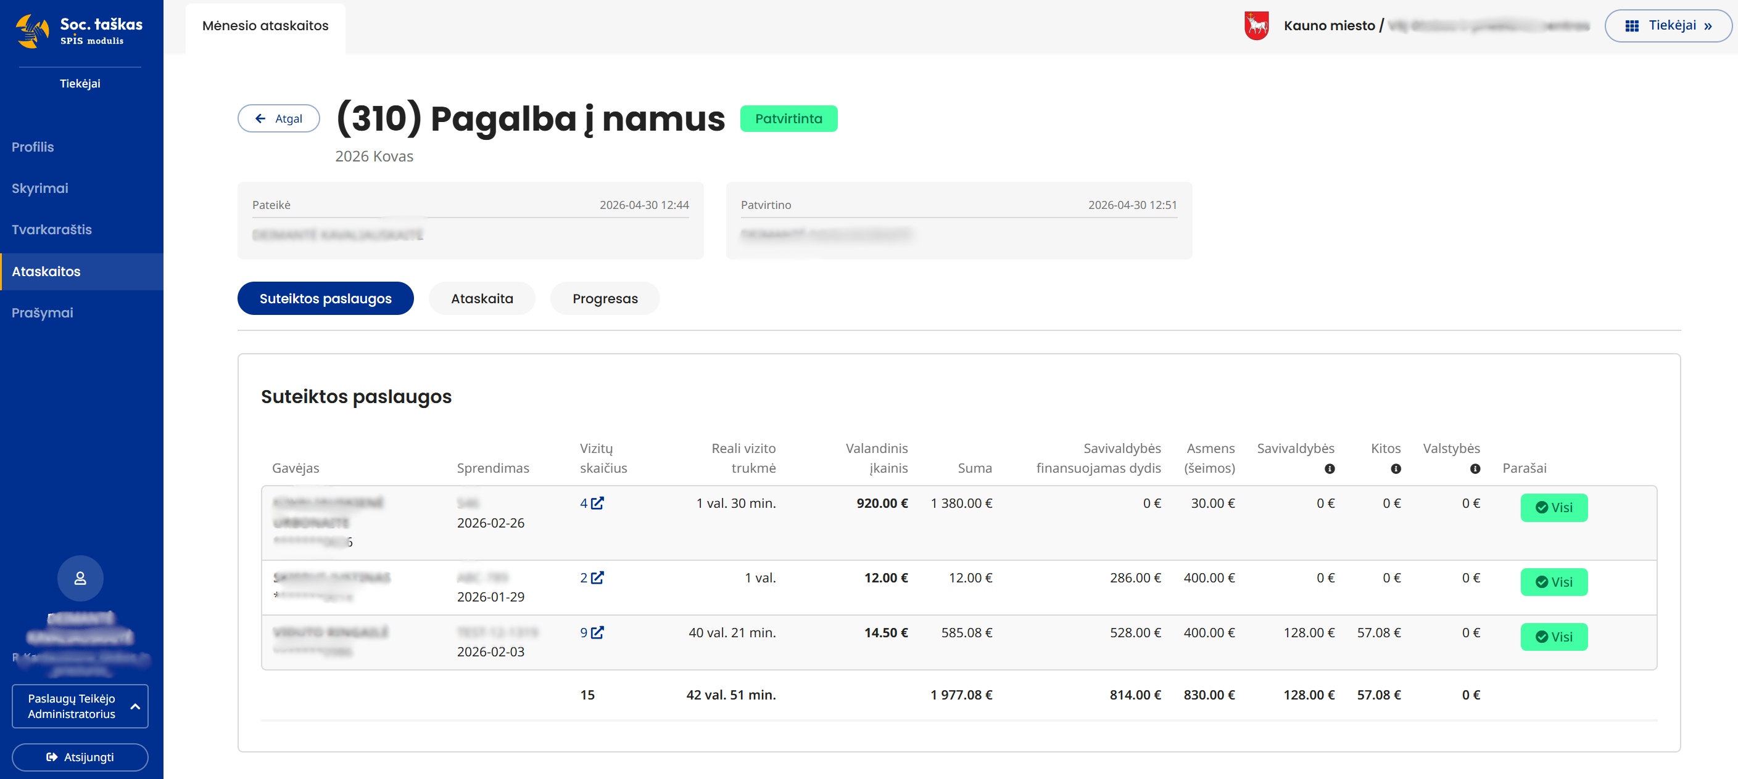Click the Pateikė info card
The width and height of the screenshot is (1738, 779).
coord(470,221)
